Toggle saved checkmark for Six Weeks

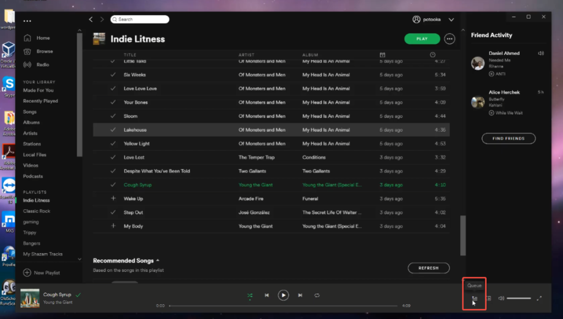coord(113,75)
